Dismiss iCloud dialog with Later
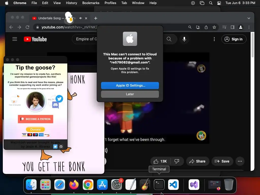This screenshot has width=260, height=195. point(130,94)
